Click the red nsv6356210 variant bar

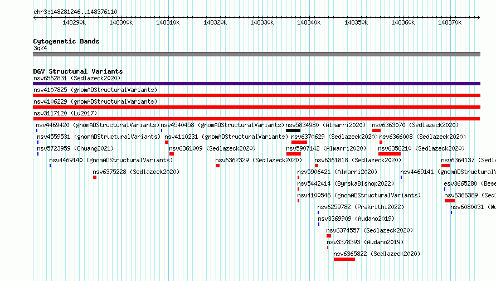pos(390,154)
